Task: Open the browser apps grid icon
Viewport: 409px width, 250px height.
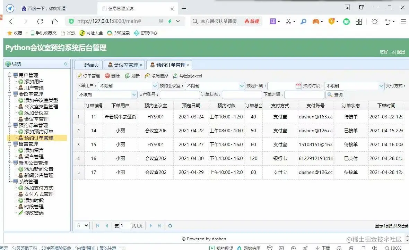Action: click(x=359, y=22)
